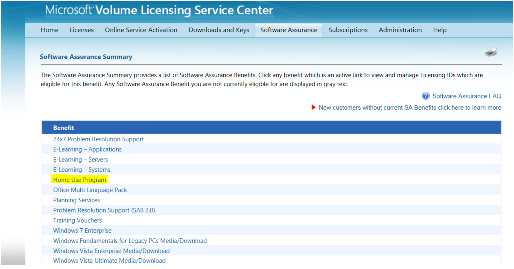Open Office Multi Language Pack benefit
Screen dimensions: 514x269
90,190
